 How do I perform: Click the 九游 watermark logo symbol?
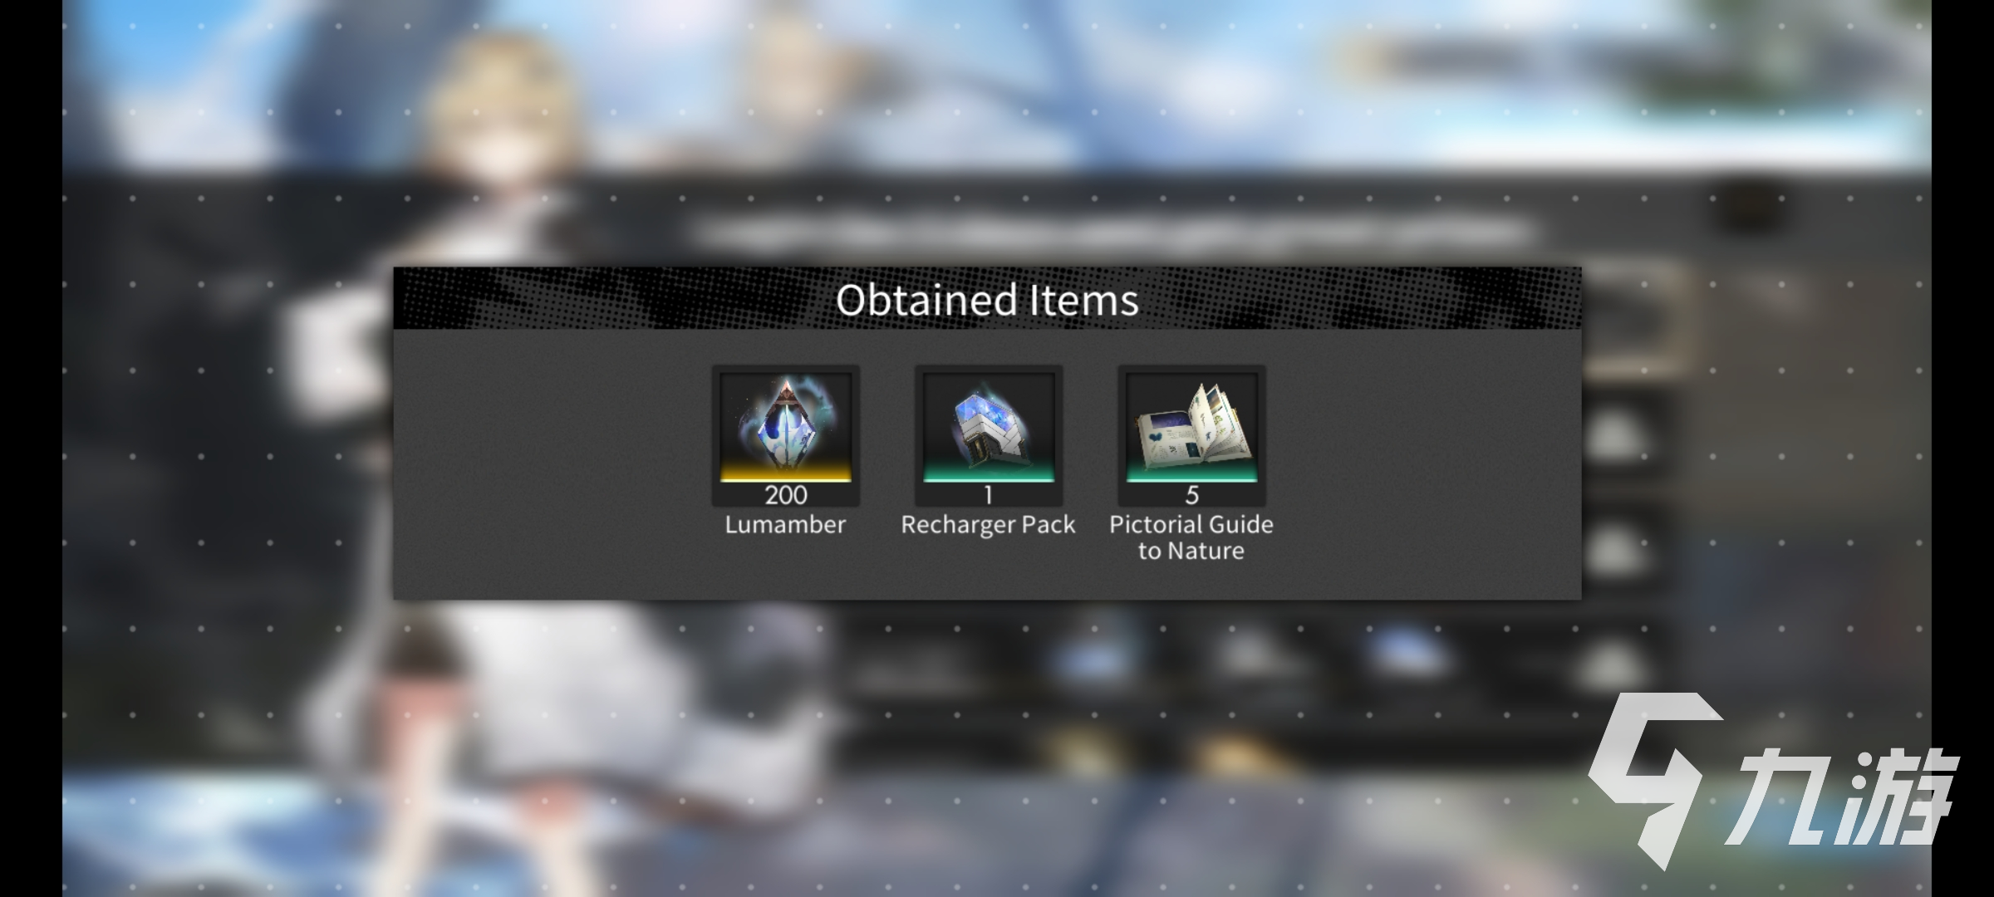(1653, 777)
